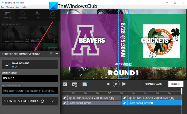
Task: Open the File menu
Action: 3,7
